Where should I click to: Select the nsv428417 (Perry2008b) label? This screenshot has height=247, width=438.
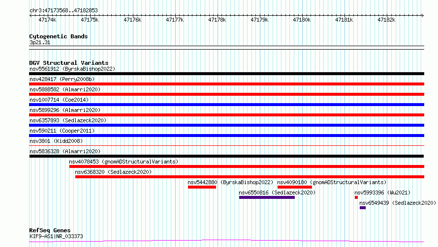[62, 79]
